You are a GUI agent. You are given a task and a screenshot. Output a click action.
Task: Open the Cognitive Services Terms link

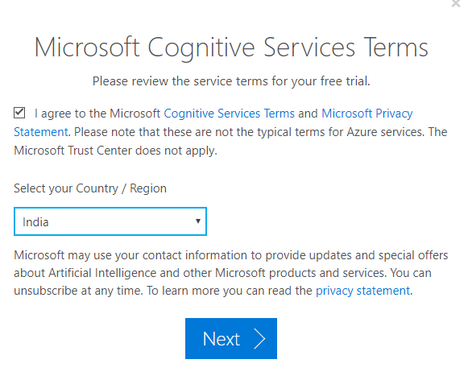pos(229,114)
